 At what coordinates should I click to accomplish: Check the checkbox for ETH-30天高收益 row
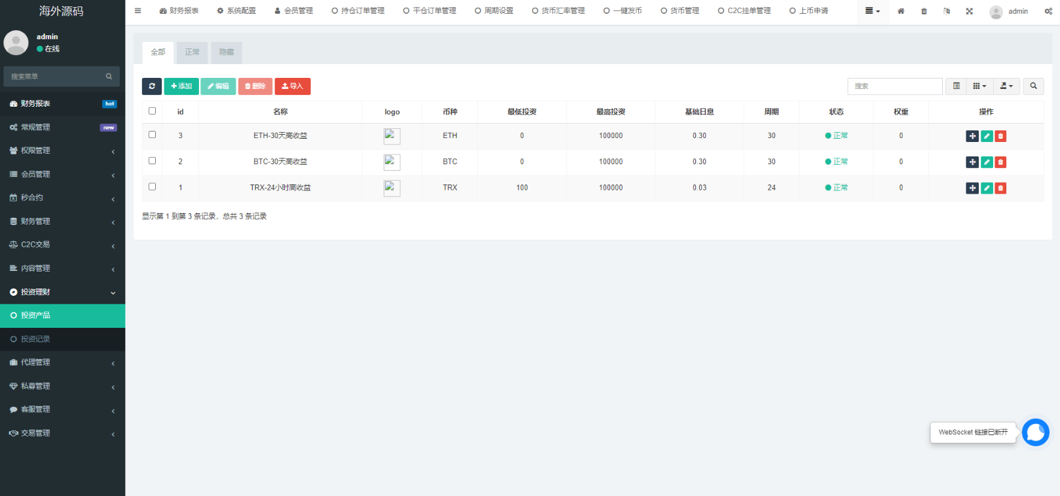pyautogui.click(x=153, y=135)
